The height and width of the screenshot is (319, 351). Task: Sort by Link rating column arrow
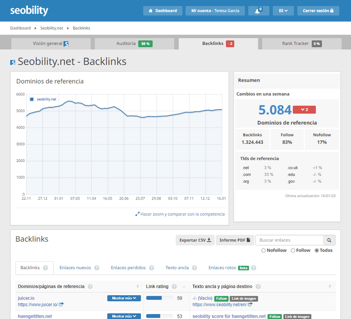click(184, 287)
